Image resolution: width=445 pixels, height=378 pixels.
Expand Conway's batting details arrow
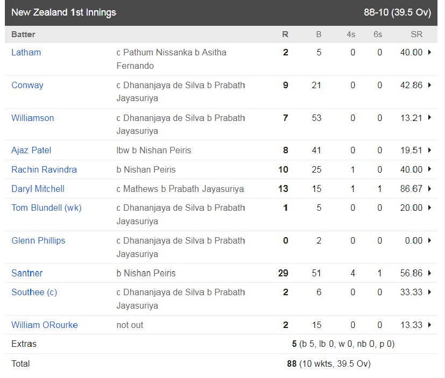(429, 85)
